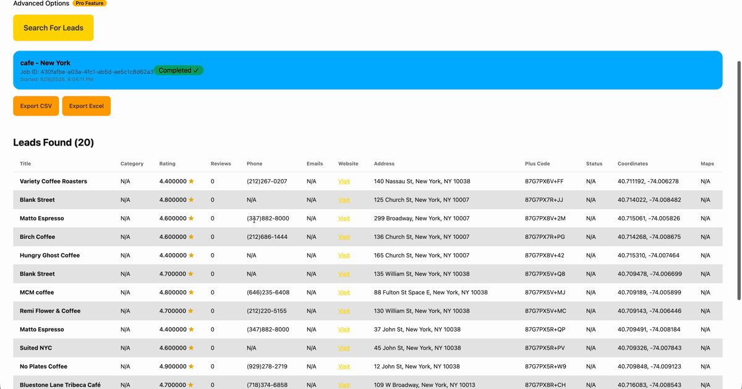
Task: Click the Plus Code column header
Action: 537,164
